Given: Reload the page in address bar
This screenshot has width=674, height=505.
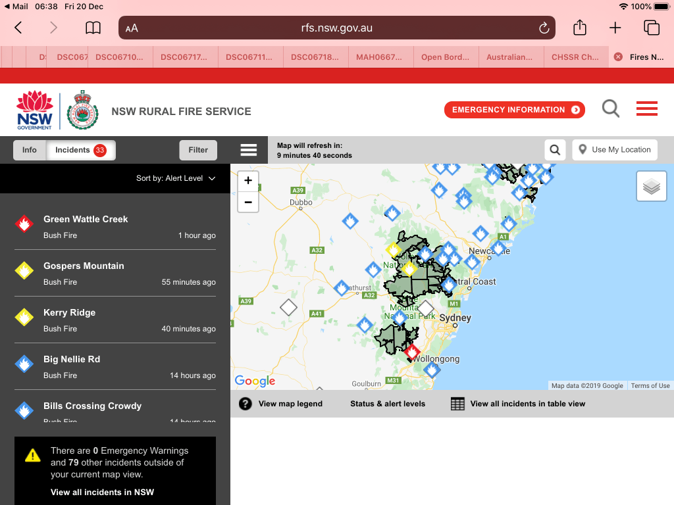Looking at the screenshot, I should pos(544,28).
